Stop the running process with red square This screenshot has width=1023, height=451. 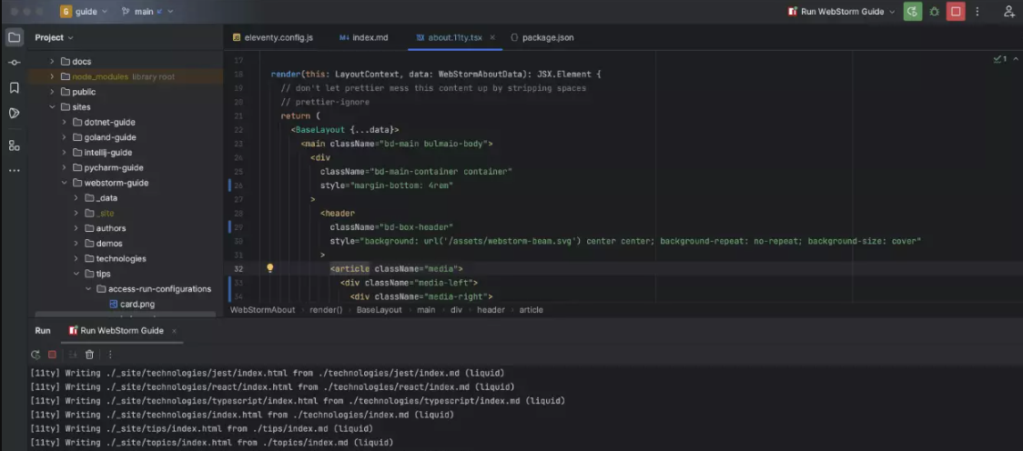tap(956, 12)
